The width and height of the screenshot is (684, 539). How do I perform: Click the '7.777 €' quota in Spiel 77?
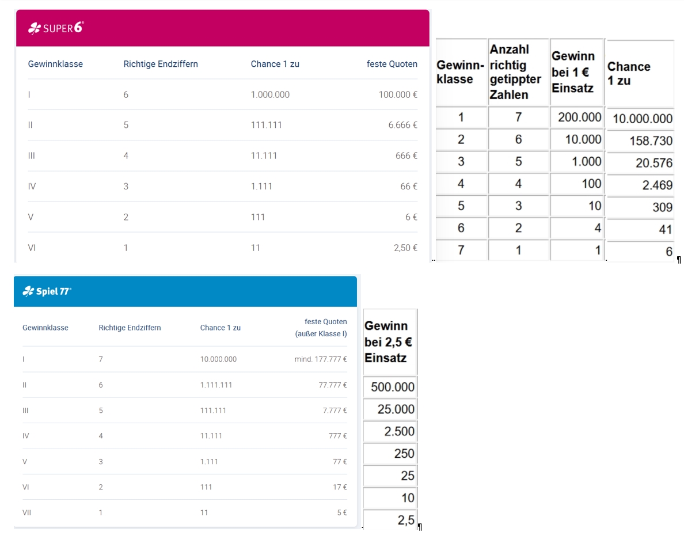335,410
